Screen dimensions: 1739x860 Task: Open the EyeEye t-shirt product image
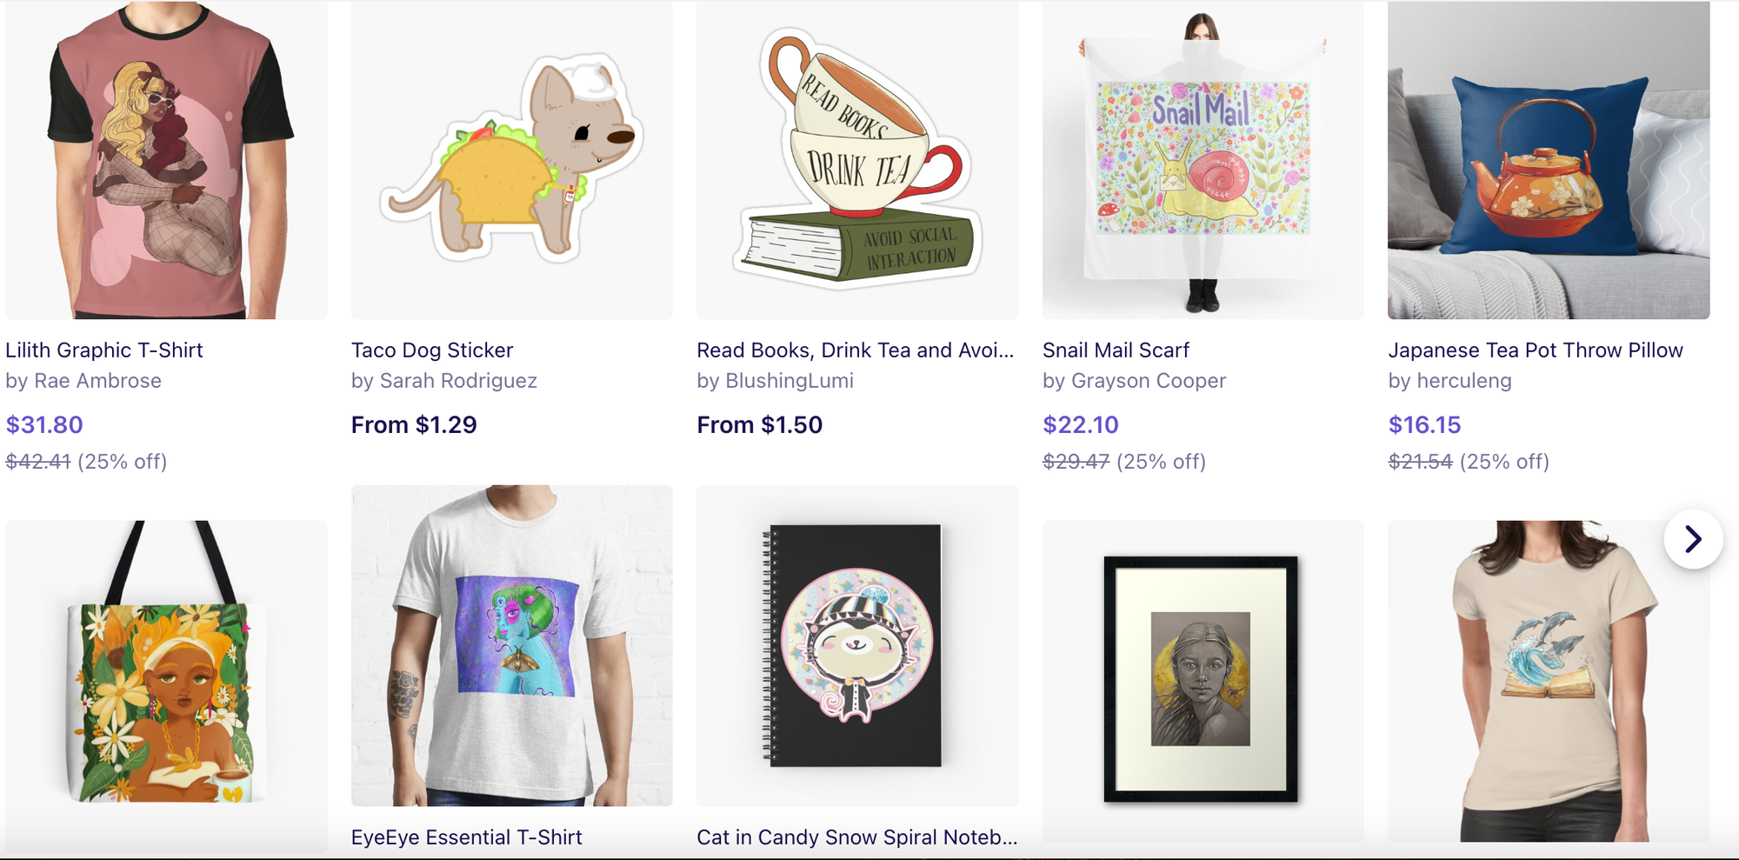click(x=511, y=645)
